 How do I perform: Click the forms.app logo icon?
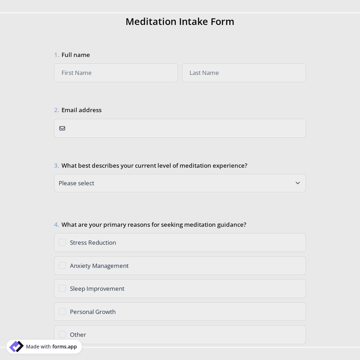(x=16, y=346)
